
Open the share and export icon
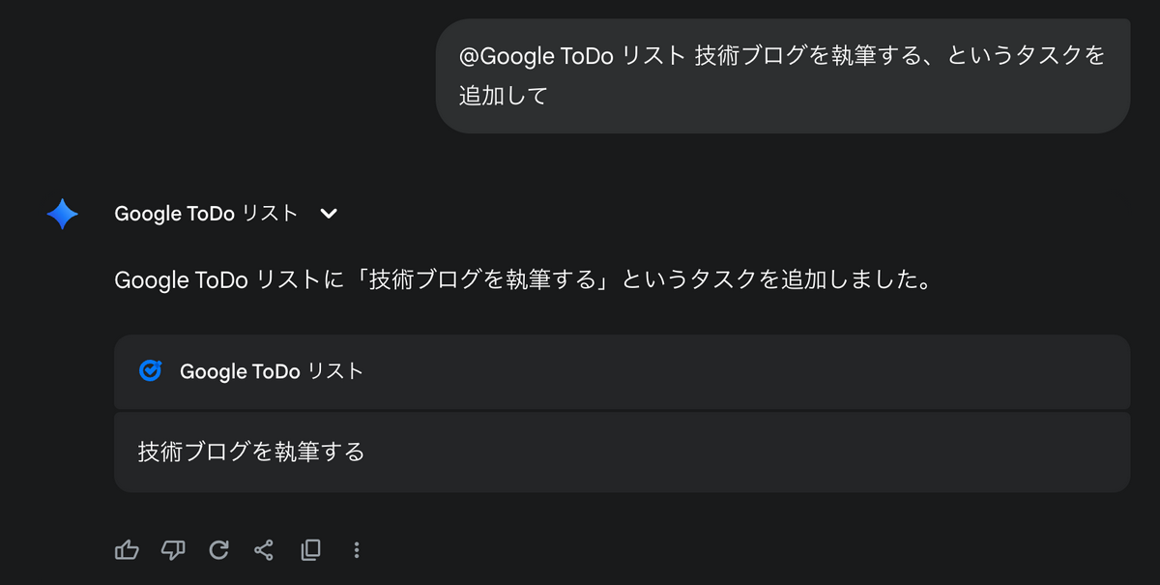pos(264,550)
